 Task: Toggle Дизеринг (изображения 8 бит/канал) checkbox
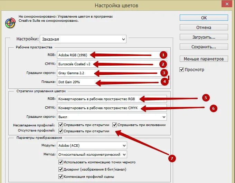coord(60,169)
